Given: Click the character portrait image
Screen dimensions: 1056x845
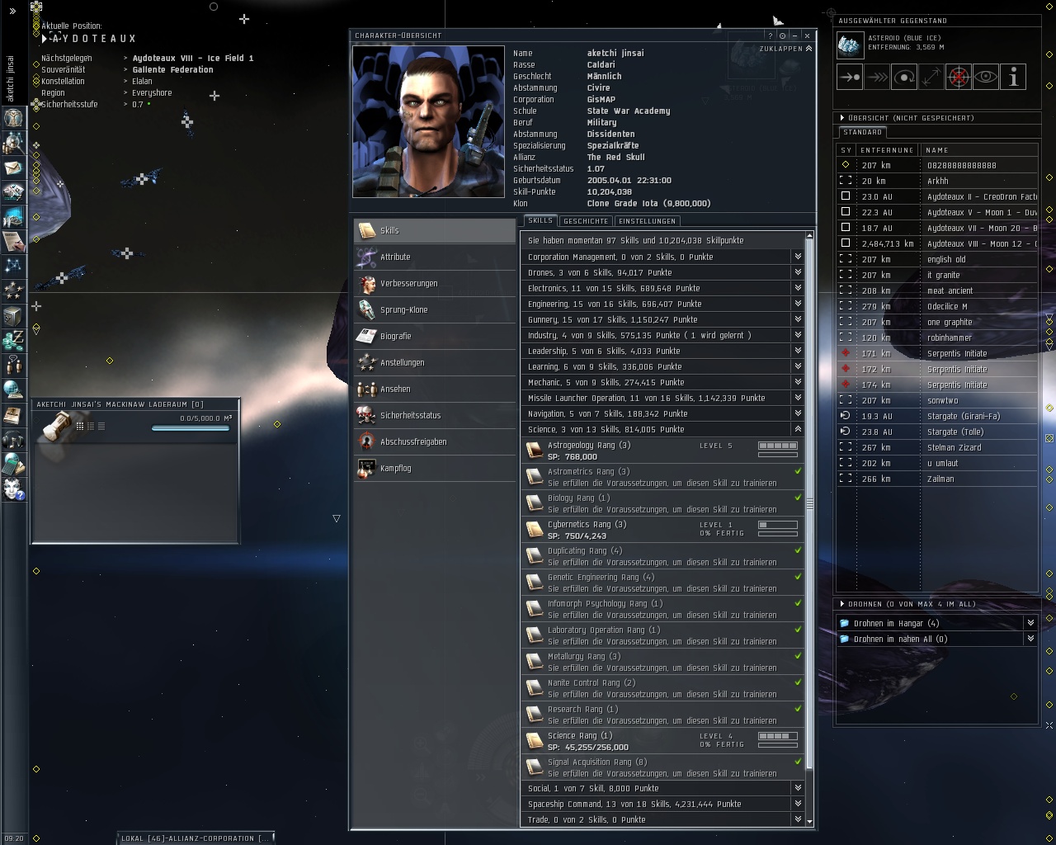Looking at the screenshot, I should pyautogui.click(x=428, y=121).
